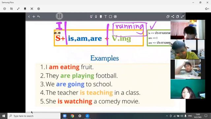Viewport: 211px width, 119px height.
Task: Click the 'am -> I' rule text
Action: pos(153,38)
